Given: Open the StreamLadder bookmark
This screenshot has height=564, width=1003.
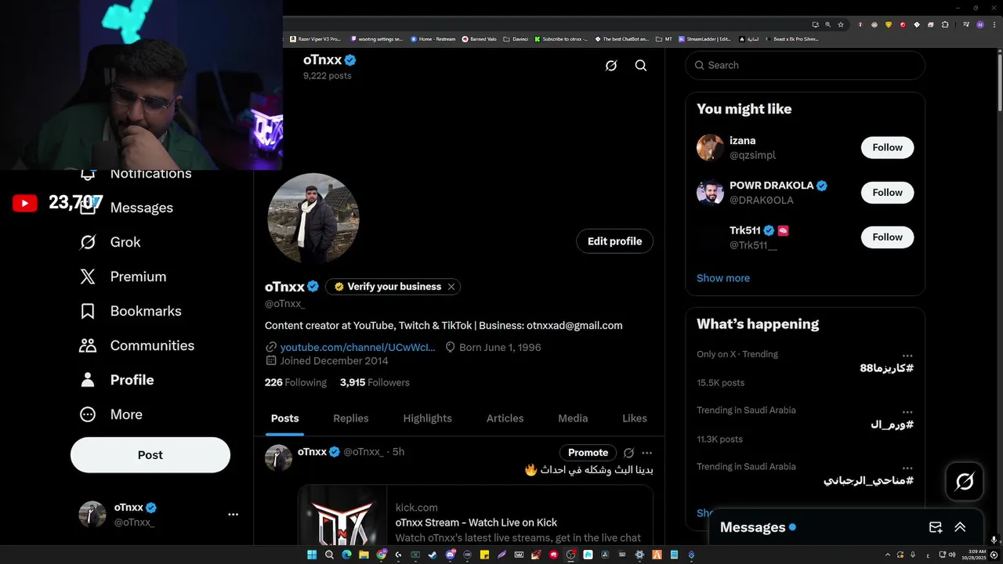Looking at the screenshot, I should point(704,38).
